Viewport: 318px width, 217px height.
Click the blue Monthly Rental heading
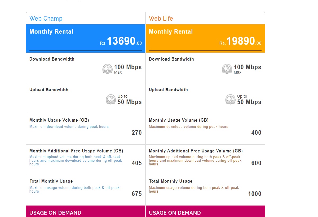pyautogui.click(x=51, y=32)
